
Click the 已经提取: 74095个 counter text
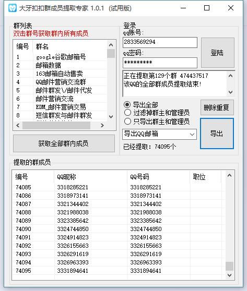[x=150, y=147]
